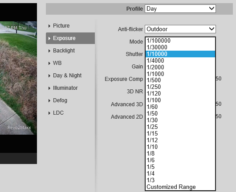Open the Illuminator settings section
This screenshot has height=192, width=236.
(70, 88)
